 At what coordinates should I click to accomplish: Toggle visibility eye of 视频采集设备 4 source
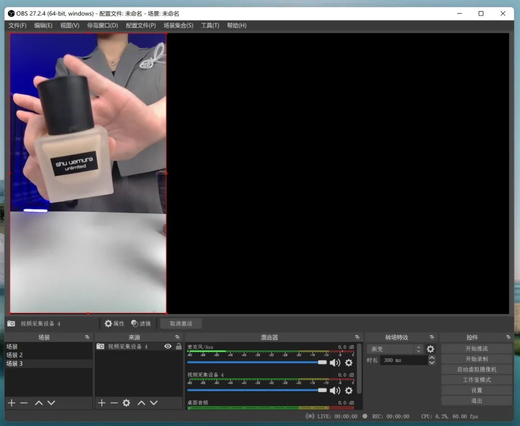pyautogui.click(x=168, y=347)
